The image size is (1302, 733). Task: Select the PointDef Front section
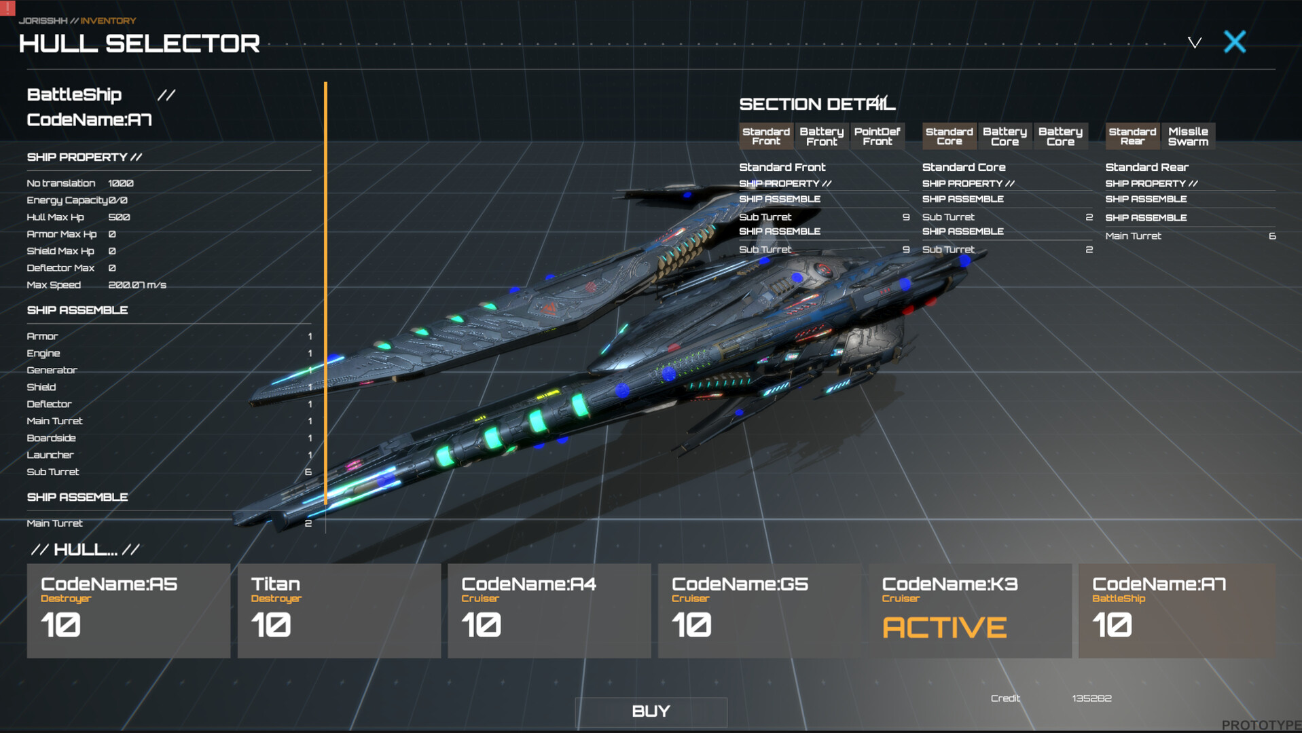[x=878, y=135]
